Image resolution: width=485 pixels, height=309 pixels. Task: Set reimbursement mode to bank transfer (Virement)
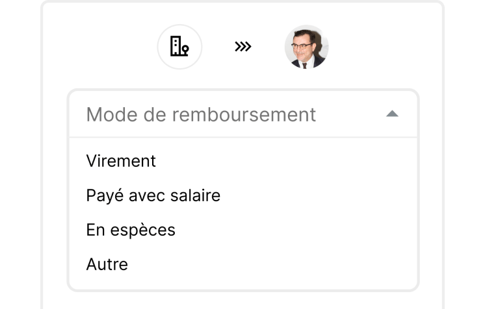pyautogui.click(x=121, y=160)
